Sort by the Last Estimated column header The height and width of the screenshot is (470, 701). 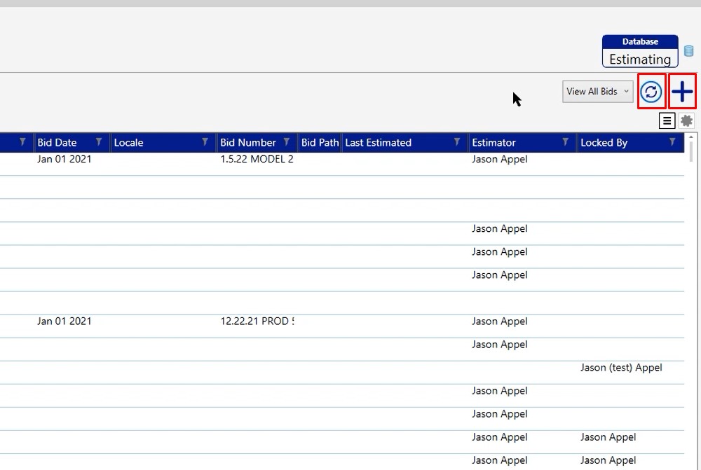coord(379,142)
